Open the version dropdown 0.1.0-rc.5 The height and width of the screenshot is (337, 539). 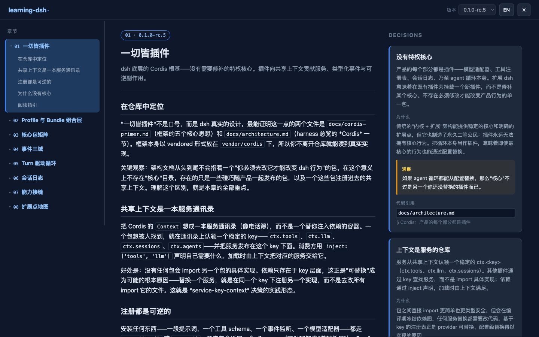(x=477, y=10)
